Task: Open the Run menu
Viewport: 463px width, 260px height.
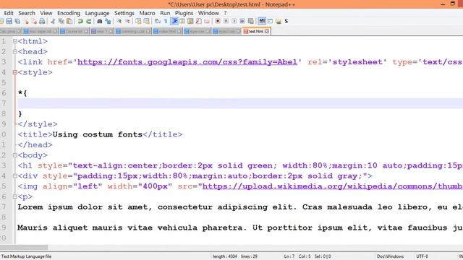Action: (x=165, y=13)
